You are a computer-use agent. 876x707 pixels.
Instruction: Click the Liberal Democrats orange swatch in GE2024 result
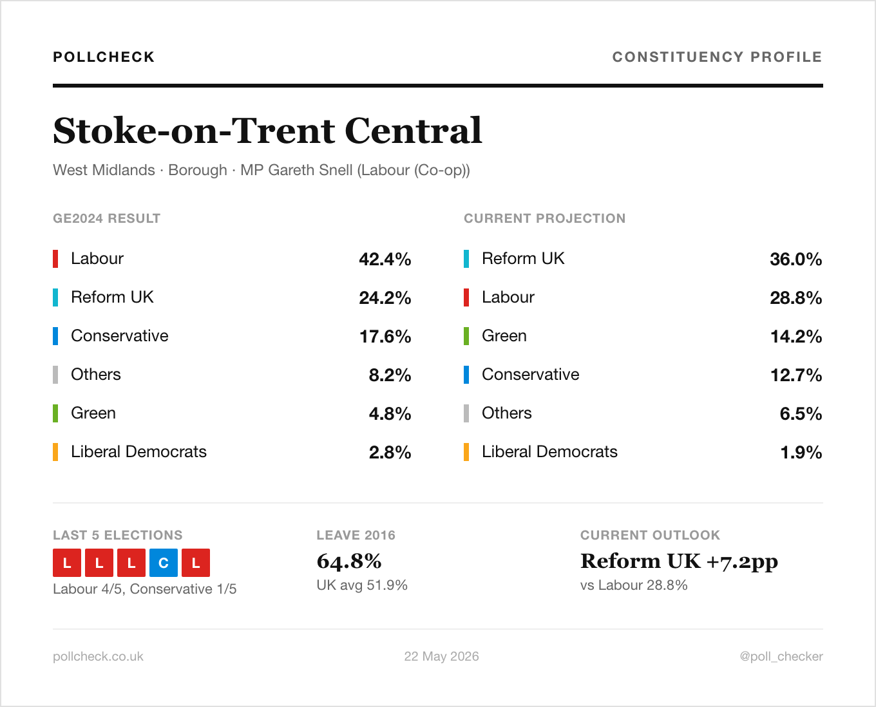tap(55, 452)
